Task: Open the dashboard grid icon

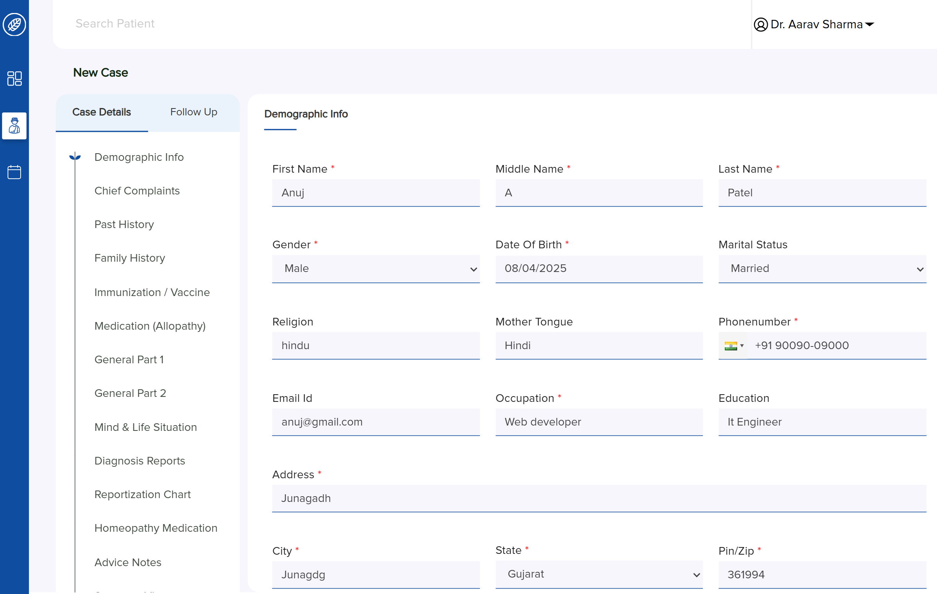Action: [15, 78]
